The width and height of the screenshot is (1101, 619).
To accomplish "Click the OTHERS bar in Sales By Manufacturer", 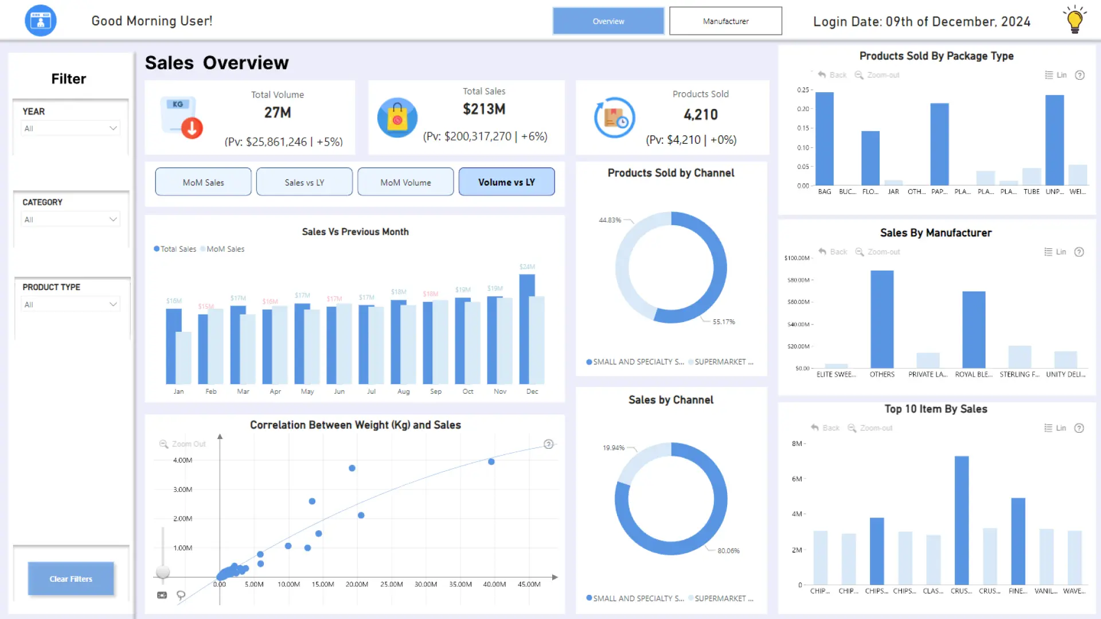I will [x=882, y=319].
